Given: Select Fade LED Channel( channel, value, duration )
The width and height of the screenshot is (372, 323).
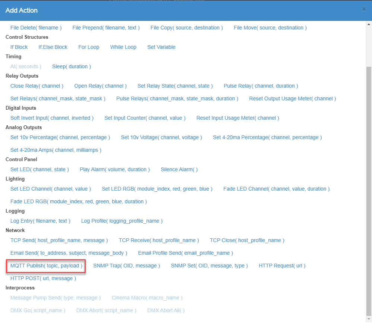Looking at the screenshot, I should 276,189.
